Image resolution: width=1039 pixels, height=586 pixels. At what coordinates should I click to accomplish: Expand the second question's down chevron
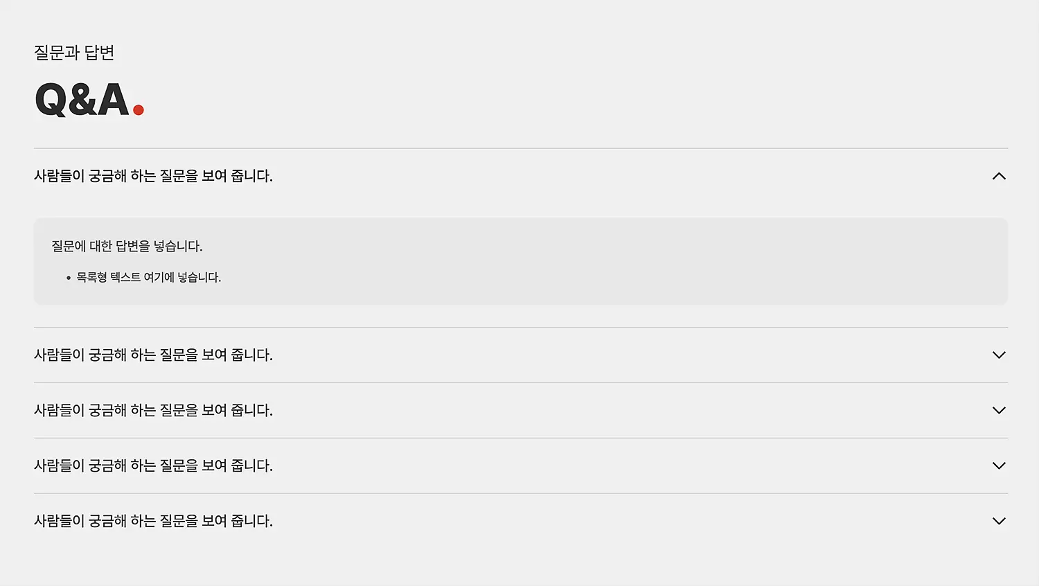coord(999,355)
